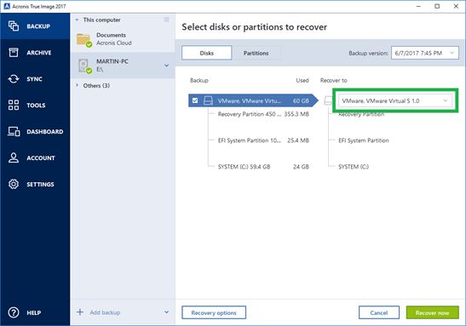Click the source VMware disk drive icon
466x326 pixels.
click(208, 100)
